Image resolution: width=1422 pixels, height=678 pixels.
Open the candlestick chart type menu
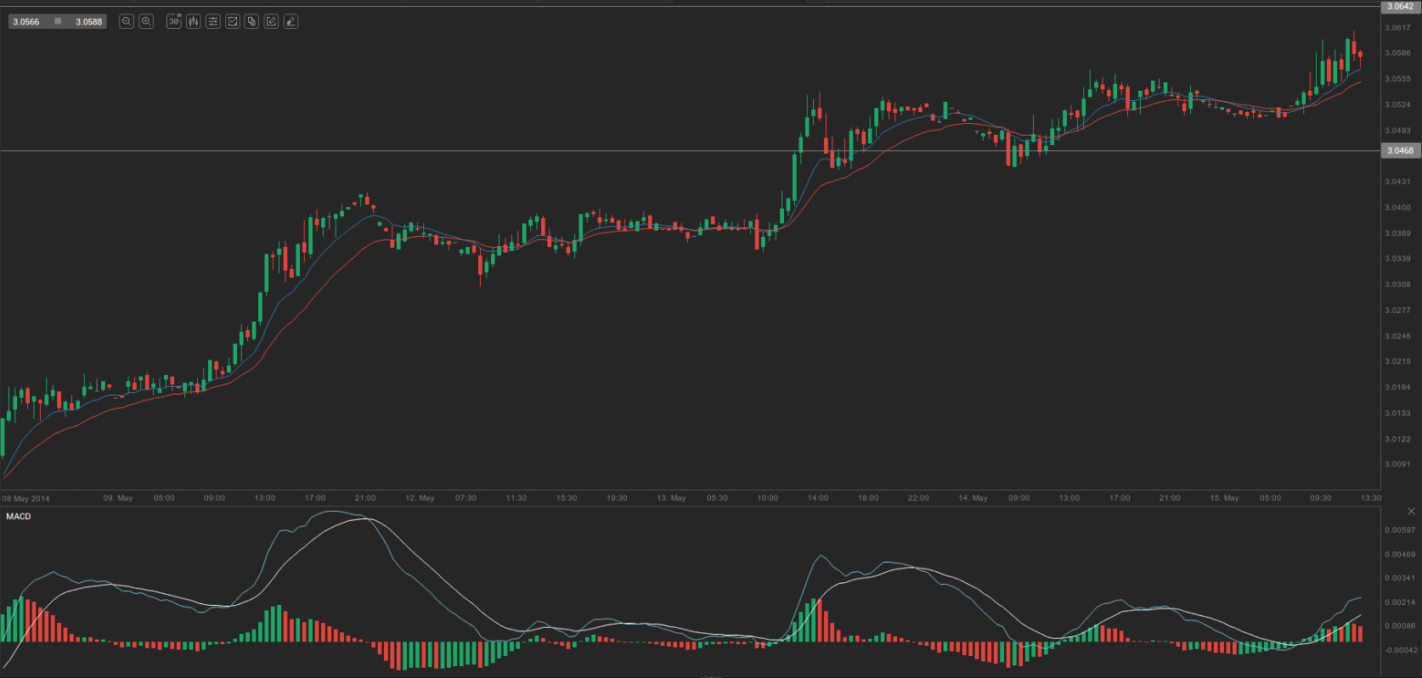pyautogui.click(x=194, y=21)
